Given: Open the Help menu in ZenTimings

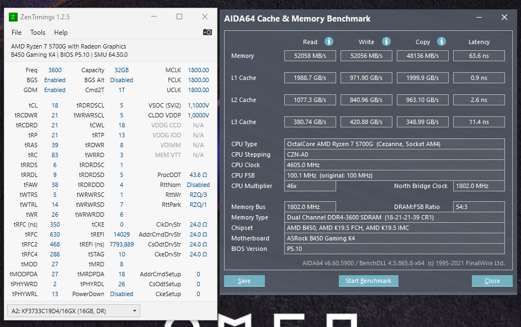Looking at the screenshot, I should coord(61,33).
